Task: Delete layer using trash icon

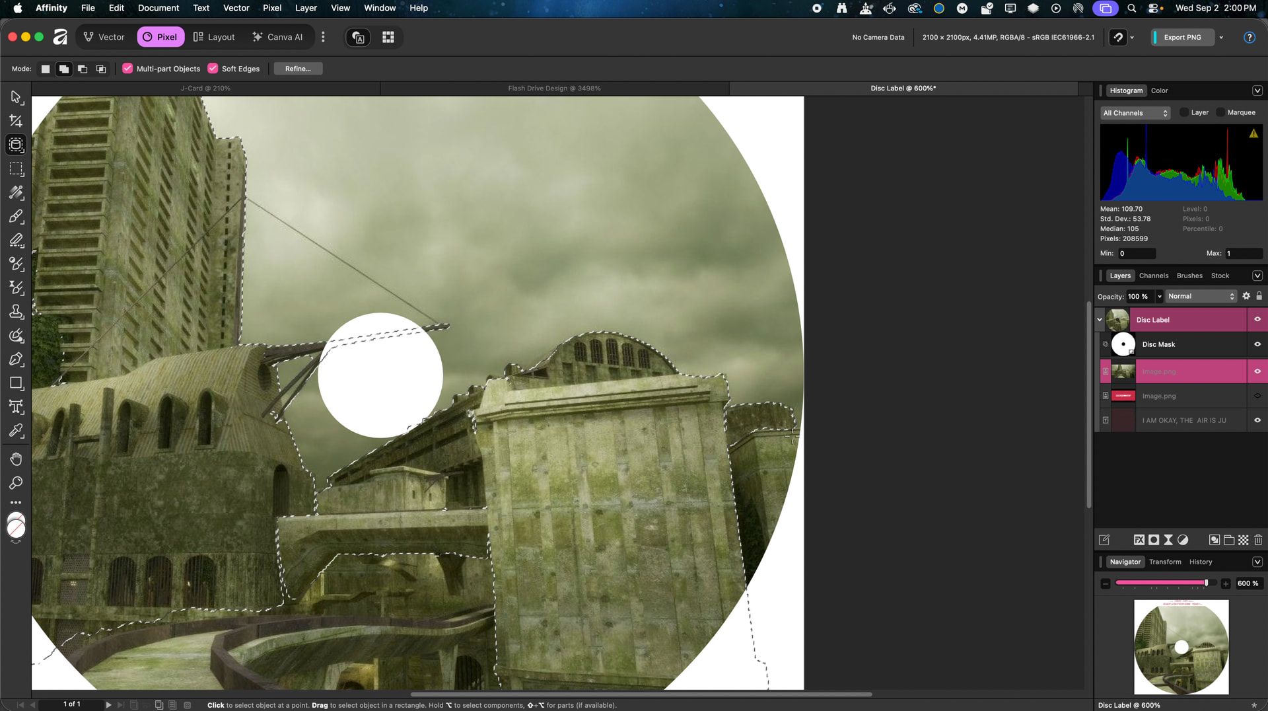Action: point(1258,540)
